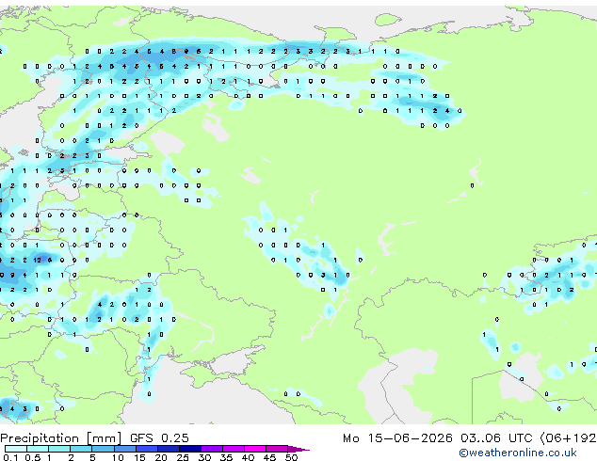This screenshot has height=461, width=597.
Task: Select the 40–45 mm magenta legend swatch
Action: click(x=255, y=449)
